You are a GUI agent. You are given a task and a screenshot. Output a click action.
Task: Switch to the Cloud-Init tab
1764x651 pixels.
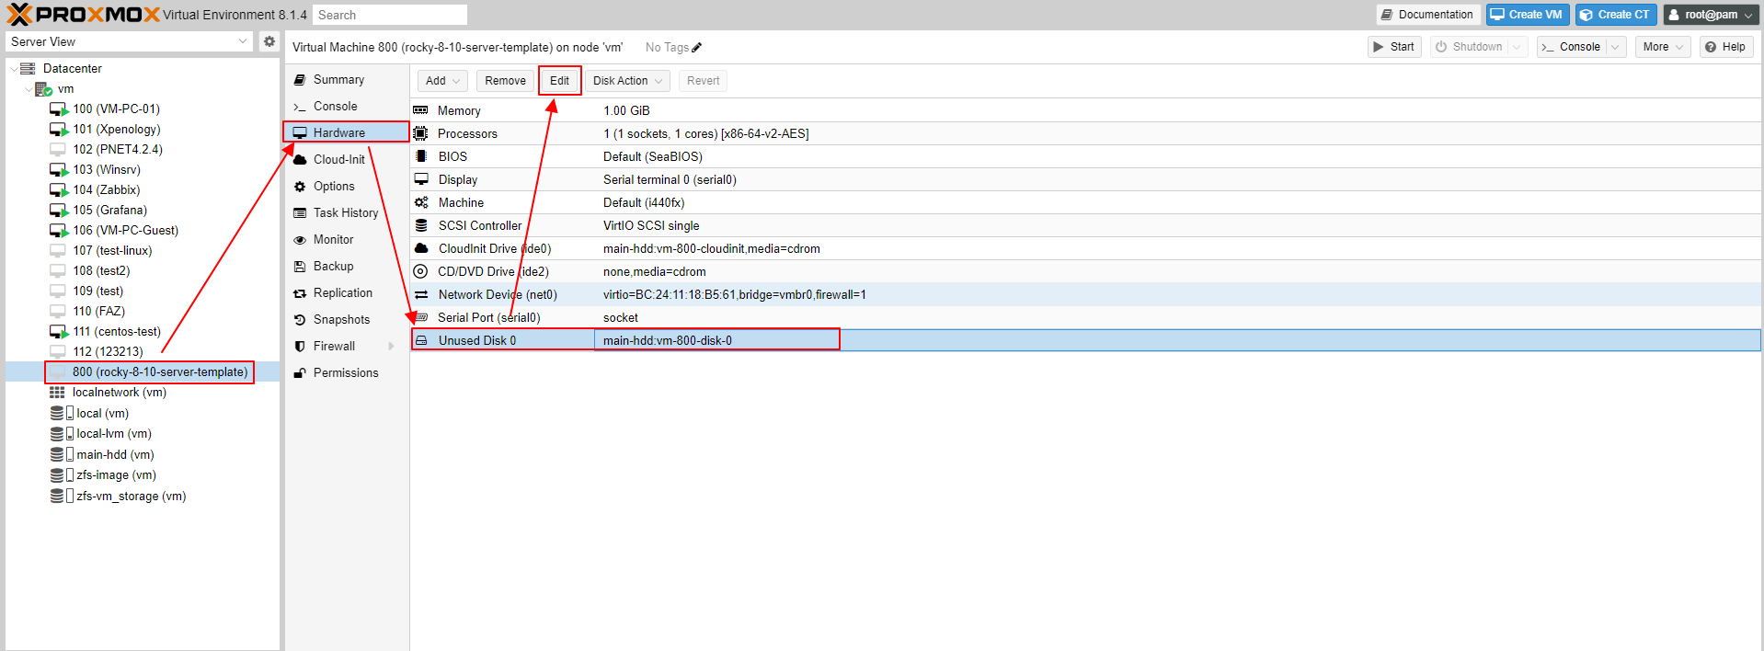pos(347,160)
